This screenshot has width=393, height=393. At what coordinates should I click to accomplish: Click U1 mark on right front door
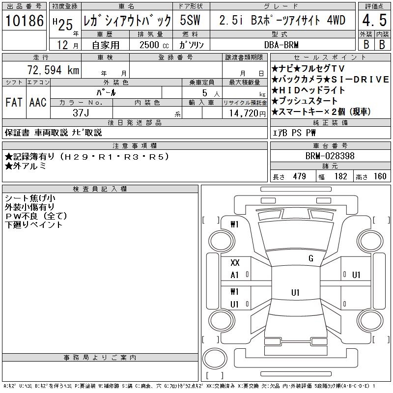click(x=356, y=275)
